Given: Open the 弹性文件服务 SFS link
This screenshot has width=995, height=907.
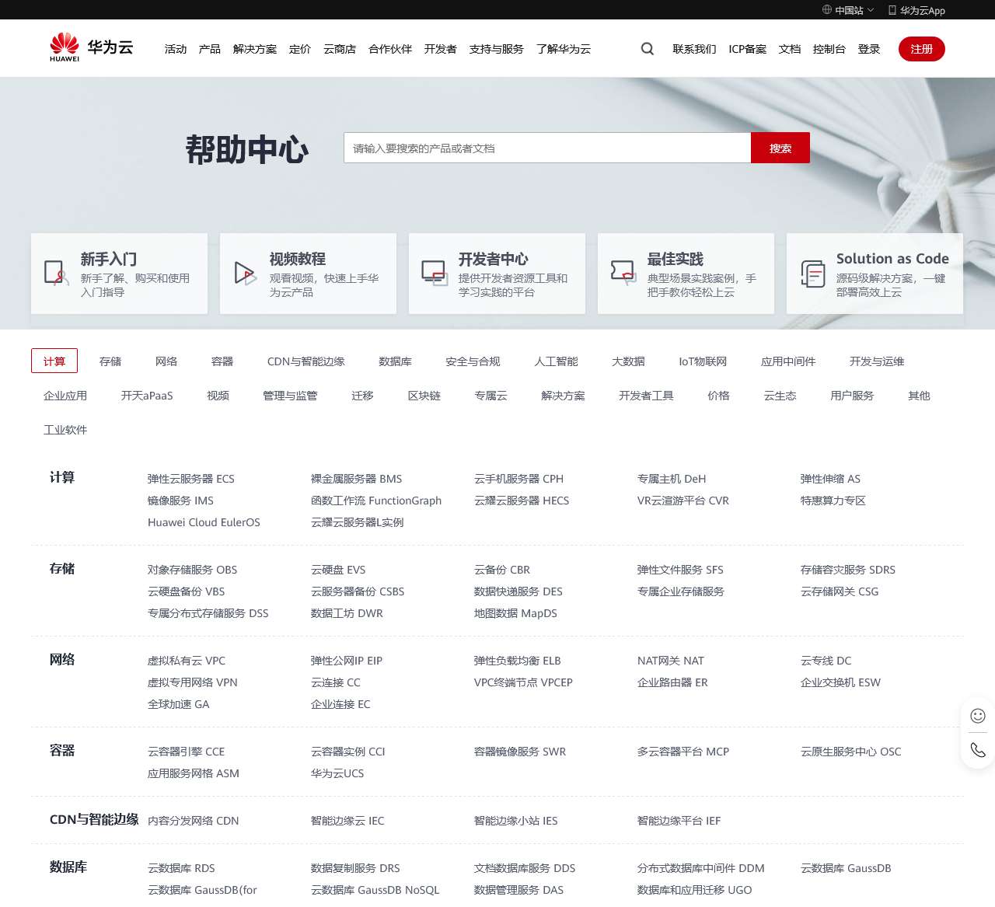Looking at the screenshot, I should pos(680,570).
